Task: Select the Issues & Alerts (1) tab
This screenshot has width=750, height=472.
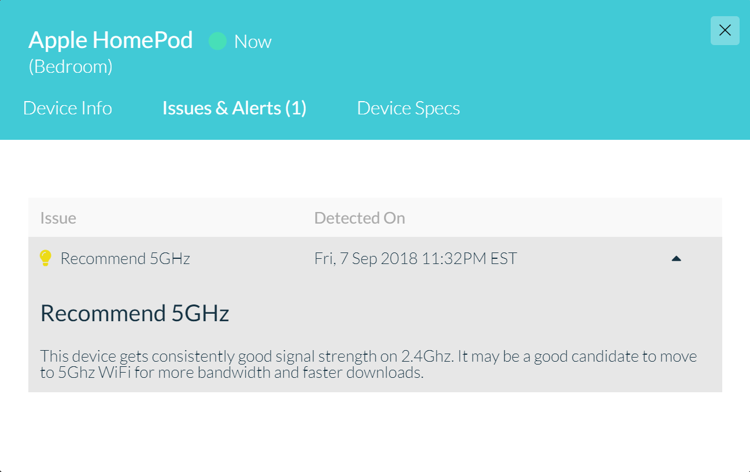Action: click(x=234, y=108)
